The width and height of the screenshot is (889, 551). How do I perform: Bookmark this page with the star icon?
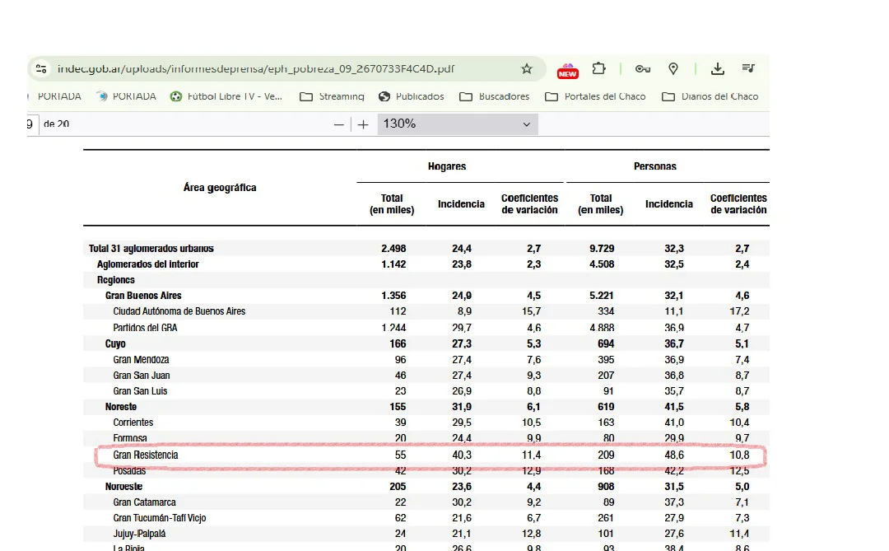(527, 68)
